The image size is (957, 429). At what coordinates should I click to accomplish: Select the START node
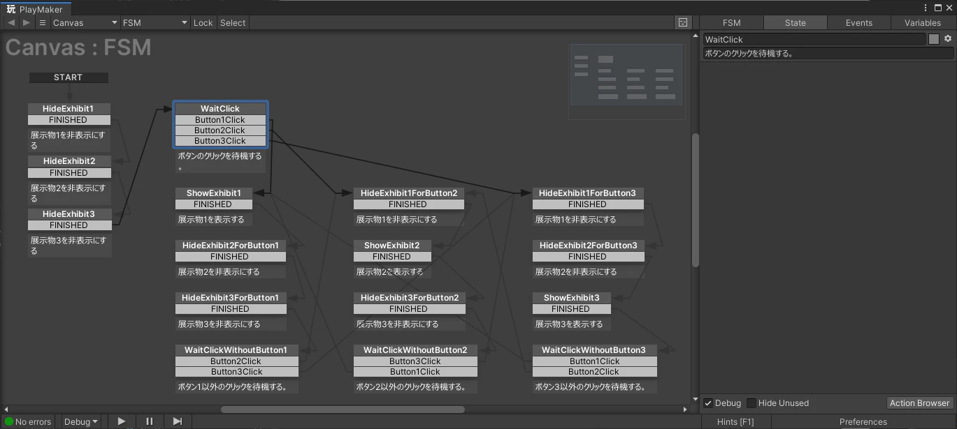pos(68,77)
